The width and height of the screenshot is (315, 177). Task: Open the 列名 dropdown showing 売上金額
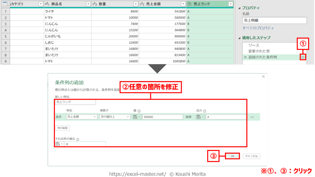click(81, 117)
